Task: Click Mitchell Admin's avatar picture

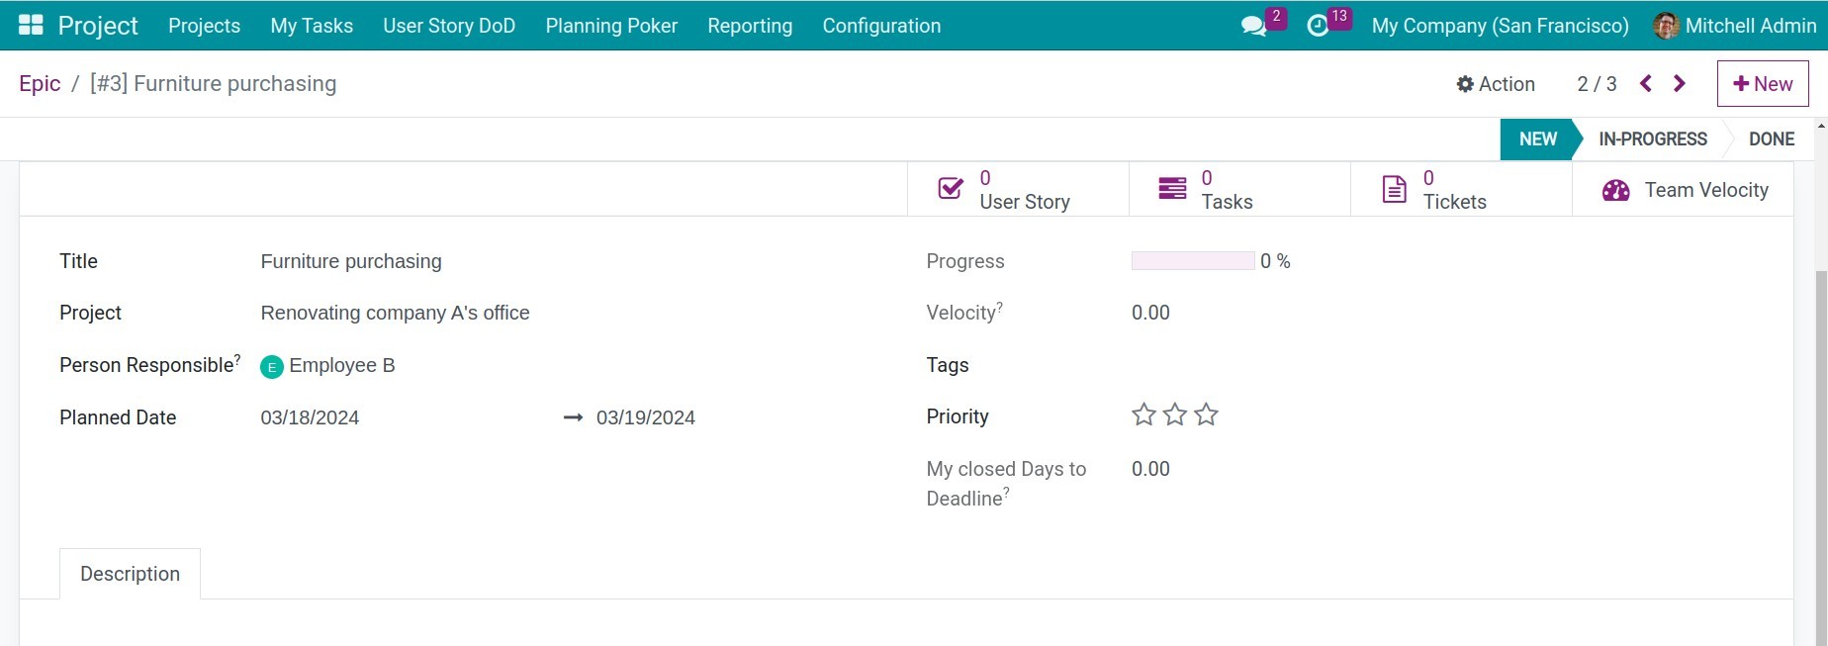Action: pyautogui.click(x=1666, y=26)
